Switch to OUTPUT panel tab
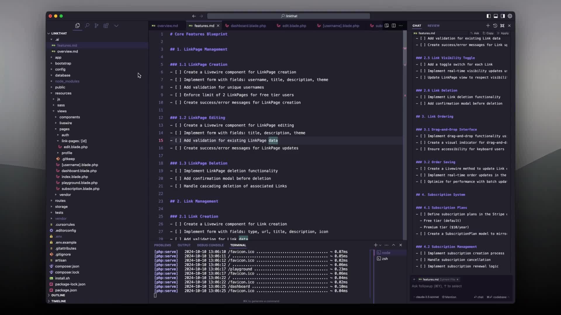Viewport: 561px width, 315px height. point(184,245)
